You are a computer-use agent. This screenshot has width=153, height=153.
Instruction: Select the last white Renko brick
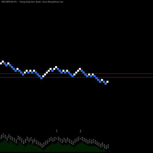tap(107, 82)
